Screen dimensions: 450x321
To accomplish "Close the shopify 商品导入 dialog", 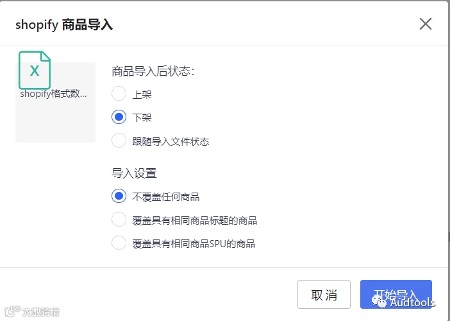I will point(425,24).
